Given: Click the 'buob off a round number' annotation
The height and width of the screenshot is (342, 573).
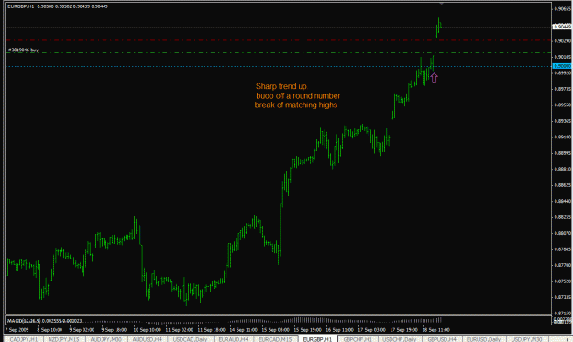Looking at the screenshot, I should tap(298, 95).
